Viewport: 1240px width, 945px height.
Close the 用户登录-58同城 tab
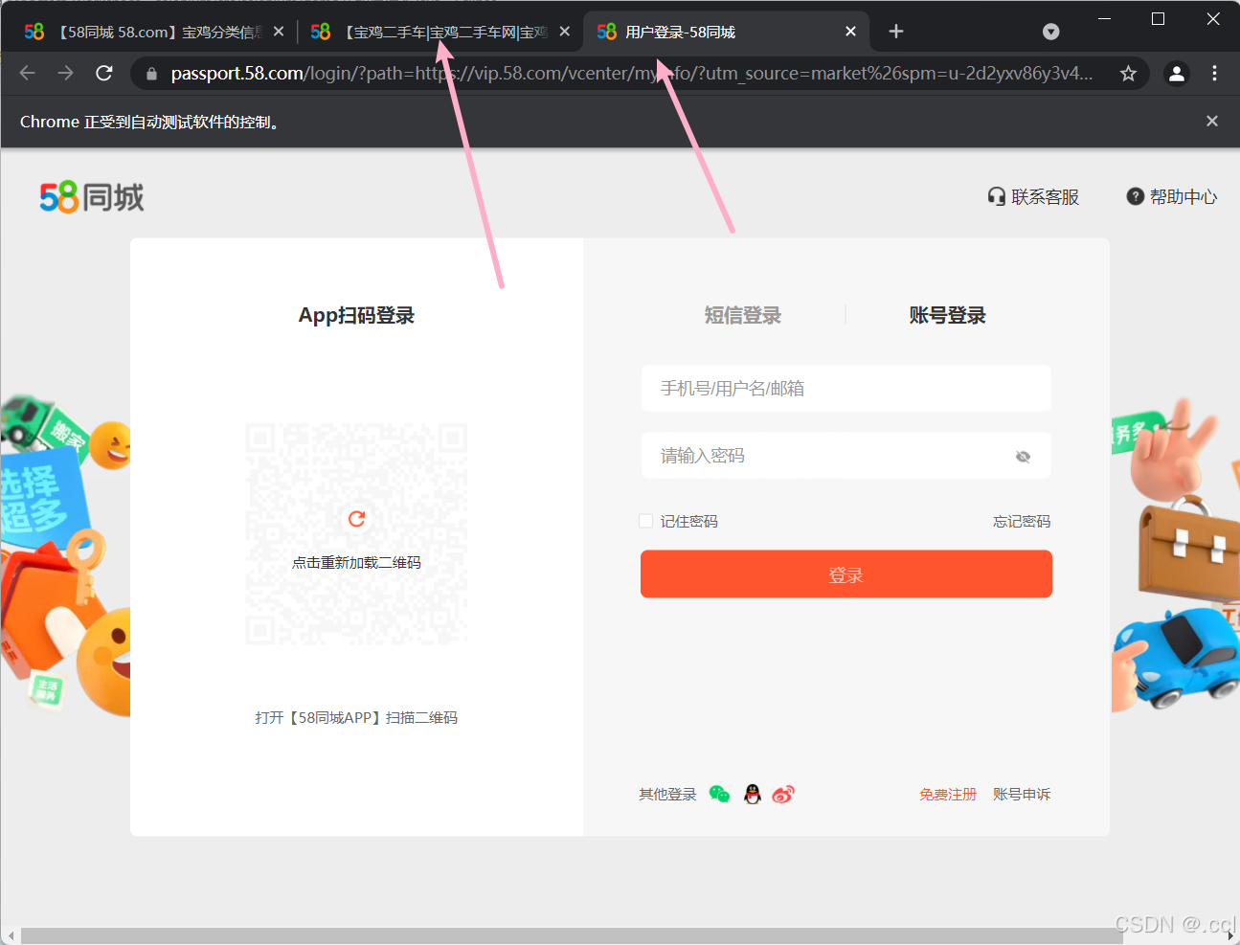click(x=850, y=32)
